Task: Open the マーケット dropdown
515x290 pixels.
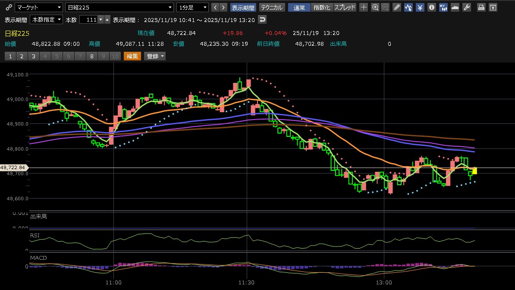Action: tap(38, 7)
